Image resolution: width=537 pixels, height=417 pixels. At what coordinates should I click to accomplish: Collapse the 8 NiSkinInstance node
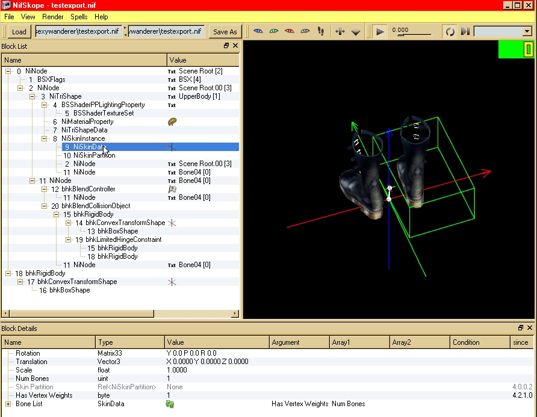[44, 138]
